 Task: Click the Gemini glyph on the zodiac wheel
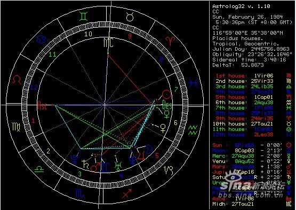point(83,17)
